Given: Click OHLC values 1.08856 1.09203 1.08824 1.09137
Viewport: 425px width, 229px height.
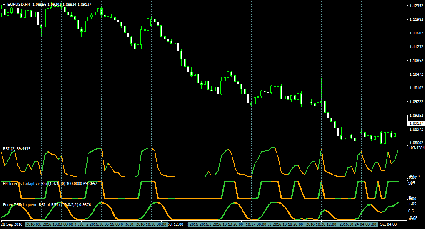Looking at the screenshot, I should (x=62, y=4).
